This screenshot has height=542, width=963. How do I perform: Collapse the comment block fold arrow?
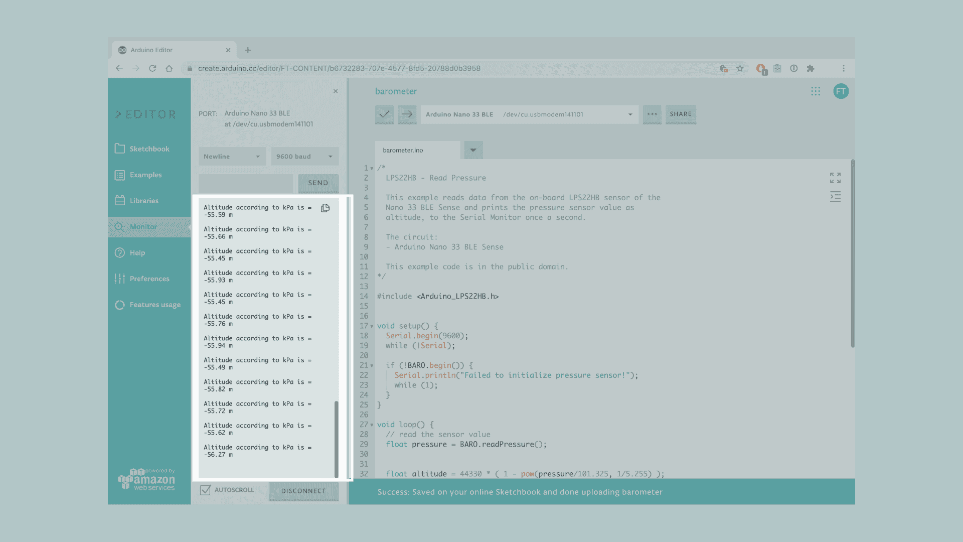(x=372, y=169)
